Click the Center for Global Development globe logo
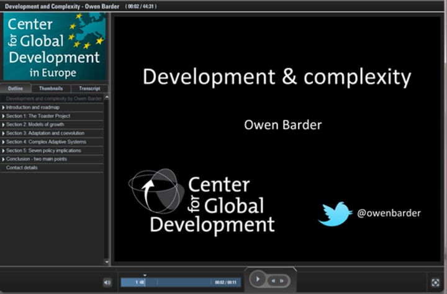Viewport: 447px width, 294px height. pyautogui.click(x=156, y=191)
